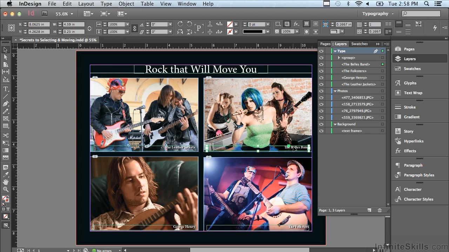Image resolution: width=449 pixels, height=252 pixels.
Task: Open the Typography workspace dropdown
Action: click(378, 14)
